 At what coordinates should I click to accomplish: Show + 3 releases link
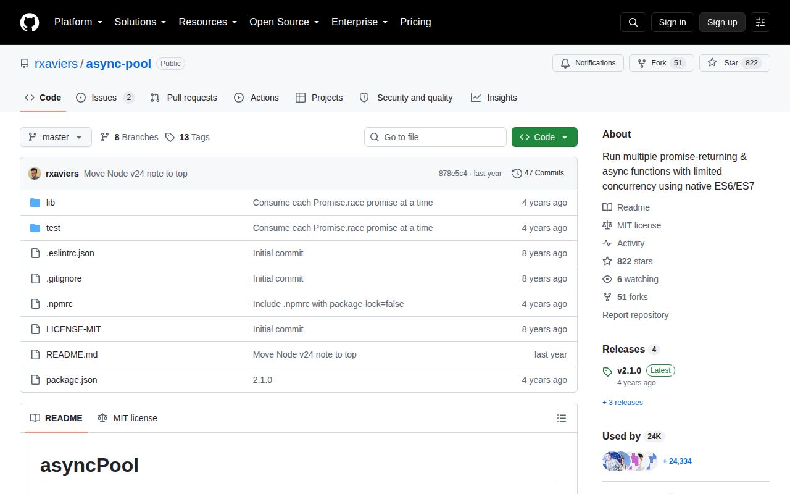click(x=623, y=403)
